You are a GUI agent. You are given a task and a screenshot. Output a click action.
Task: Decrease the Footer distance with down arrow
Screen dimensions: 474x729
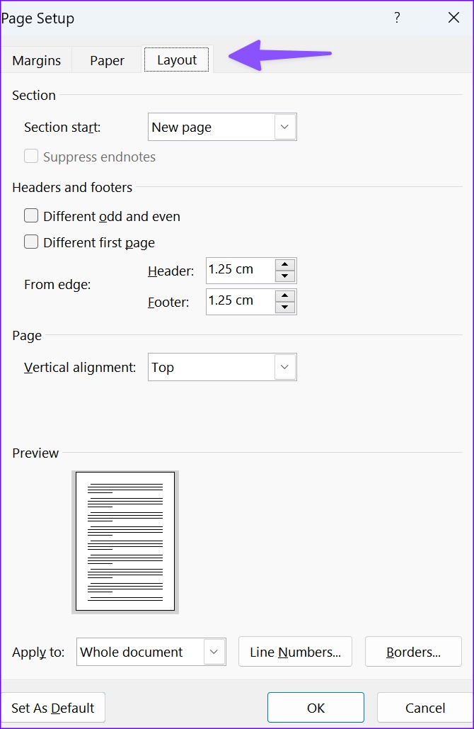tap(286, 306)
